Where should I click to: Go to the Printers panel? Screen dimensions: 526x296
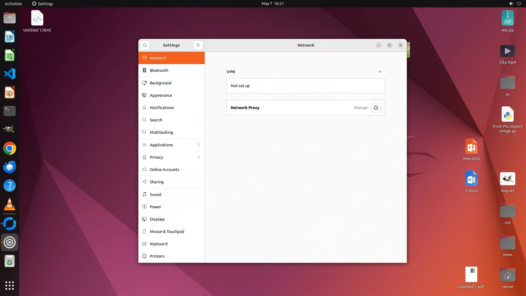[x=157, y=256]
